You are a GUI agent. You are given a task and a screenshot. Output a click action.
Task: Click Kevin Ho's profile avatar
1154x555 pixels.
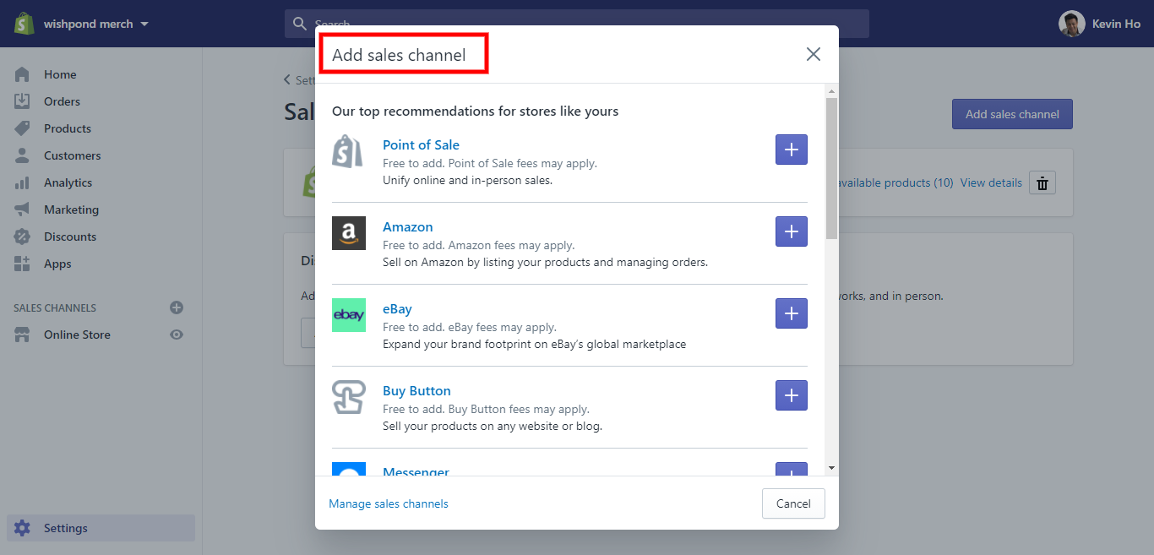(x=1071, y=24)
